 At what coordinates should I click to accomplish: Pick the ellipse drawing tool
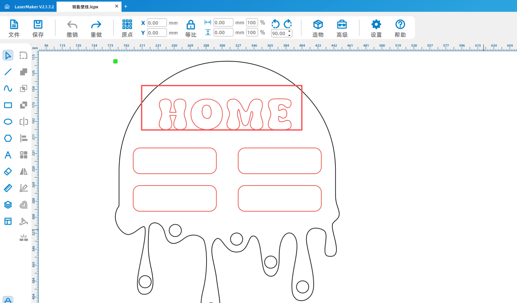(x=8, y=122)
